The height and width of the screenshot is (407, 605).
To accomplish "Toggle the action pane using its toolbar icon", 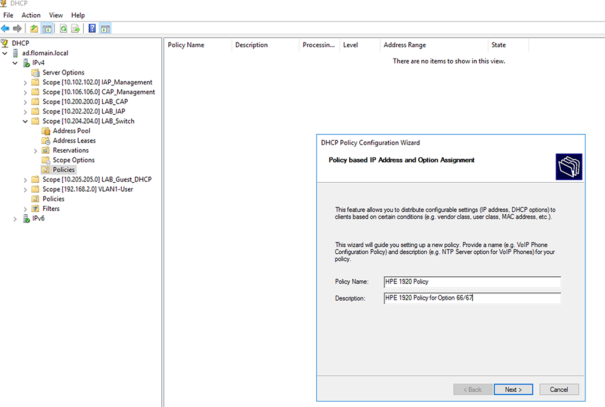I will (105, 28).
